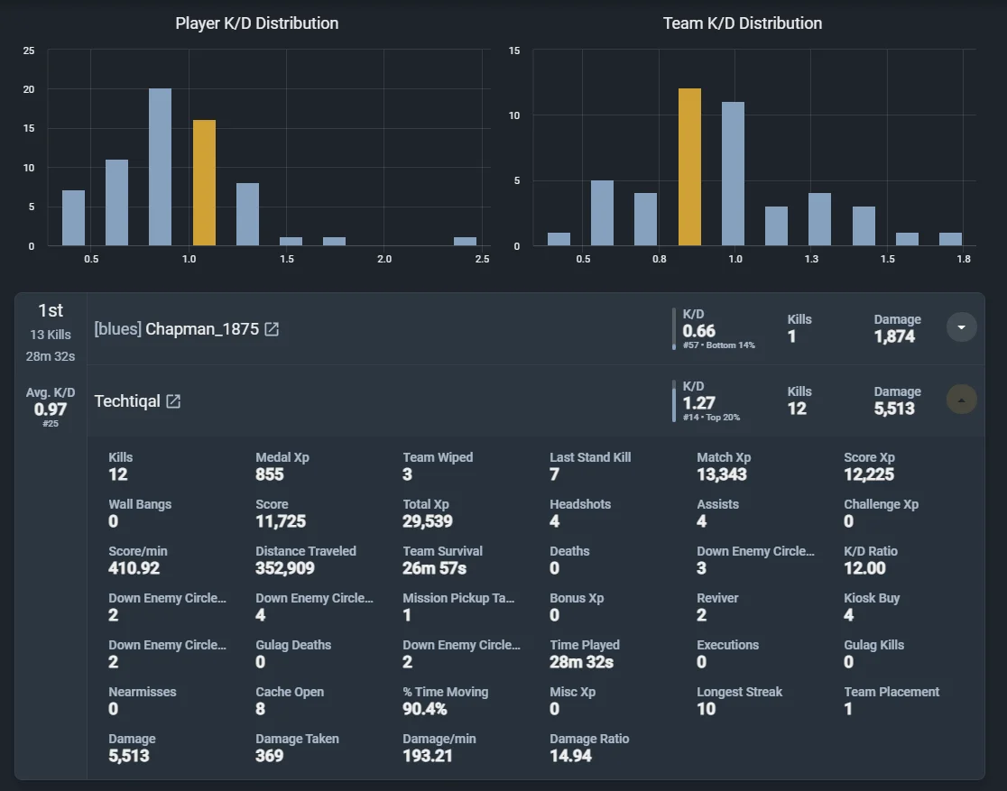This screenshot has width=1007, height=791.
Task: Click the Techtiqal player name
Action: click(127, 401)
